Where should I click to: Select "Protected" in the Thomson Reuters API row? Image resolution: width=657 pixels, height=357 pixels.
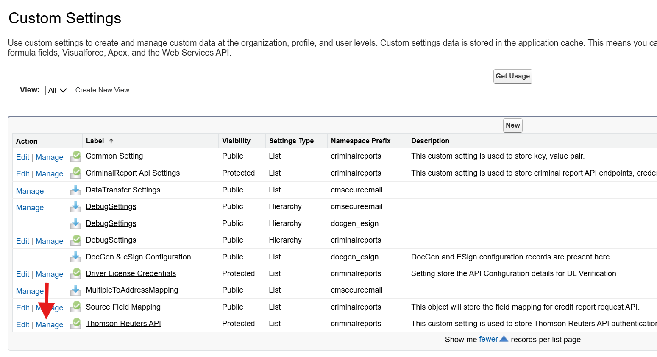point(238,324)
